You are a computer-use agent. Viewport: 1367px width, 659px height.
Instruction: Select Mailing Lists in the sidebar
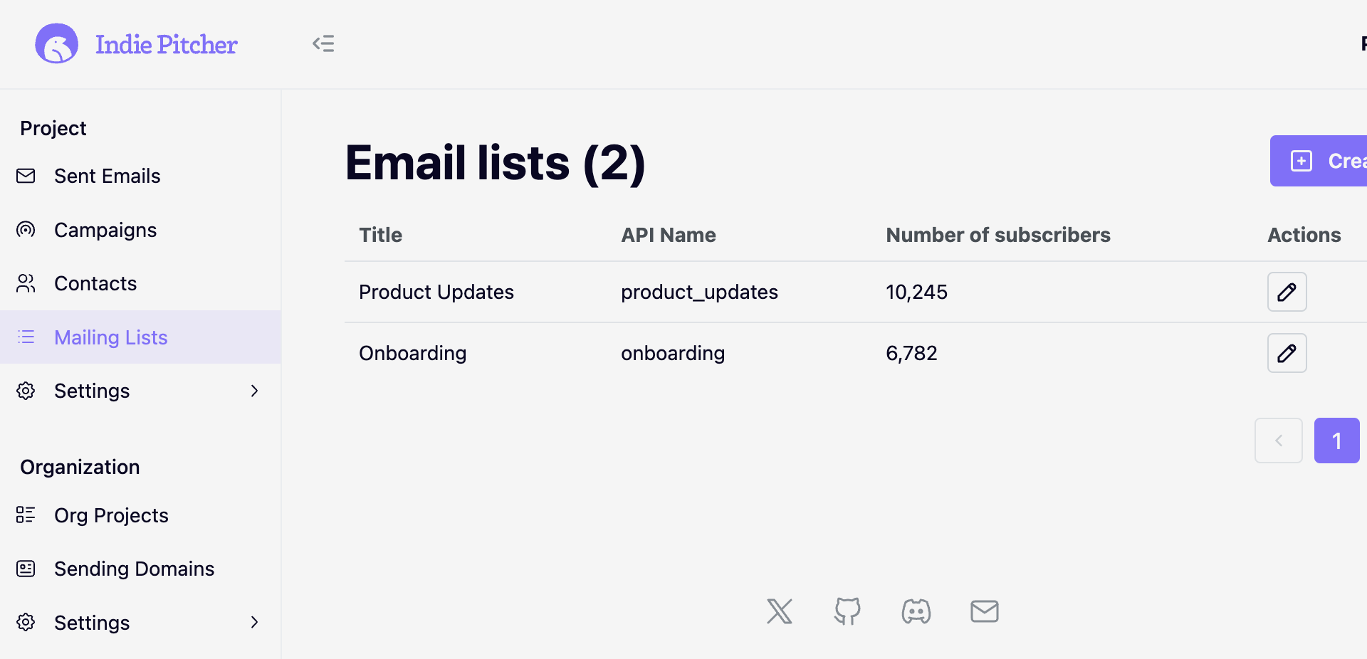click(111, 337)
